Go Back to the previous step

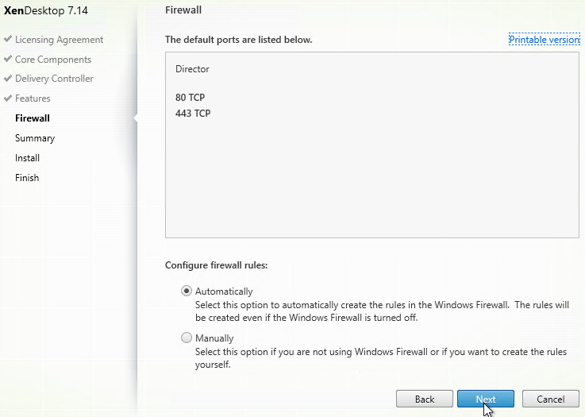click(425, 399)
